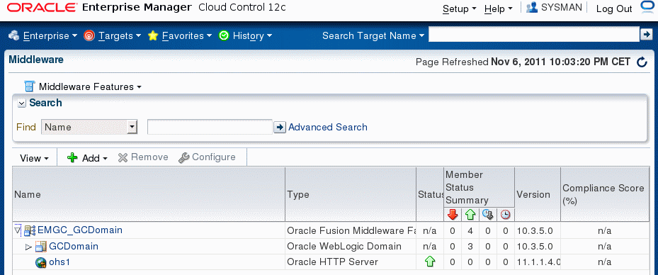Collapse the EMGC_GCDomain tree node
This screenshot has height=275, width=658.
17,230
